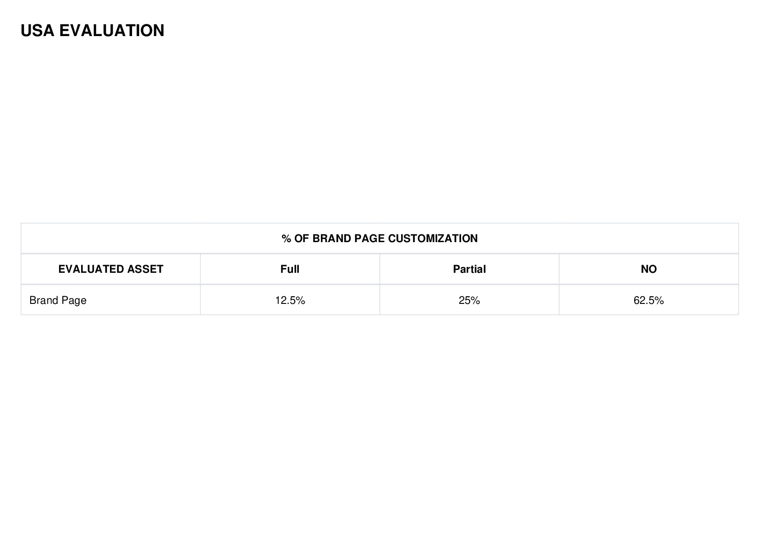759x537 pixels.
Task: Select the 12.5% cell value
Action: [x=290, y=300]
